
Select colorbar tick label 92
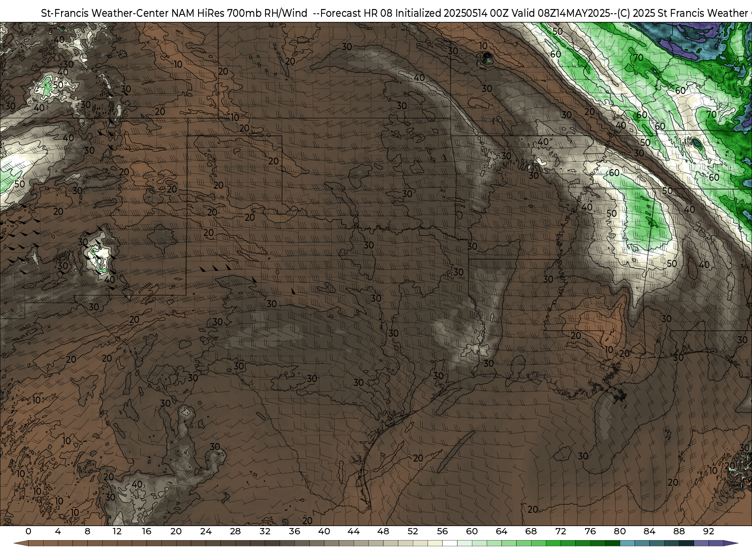(709, 531)
